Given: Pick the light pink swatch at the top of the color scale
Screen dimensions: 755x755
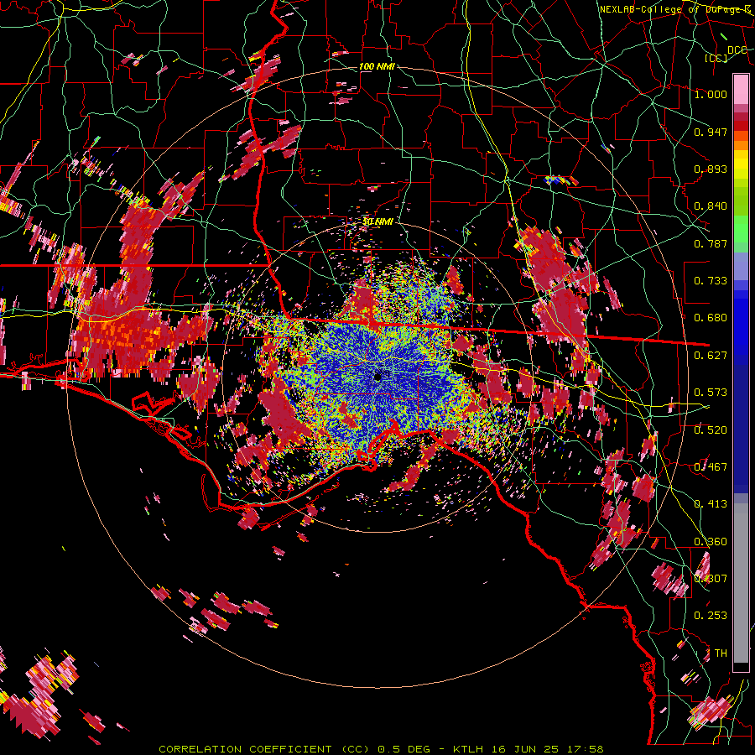Looking at the screenshot, I should 741,89.
